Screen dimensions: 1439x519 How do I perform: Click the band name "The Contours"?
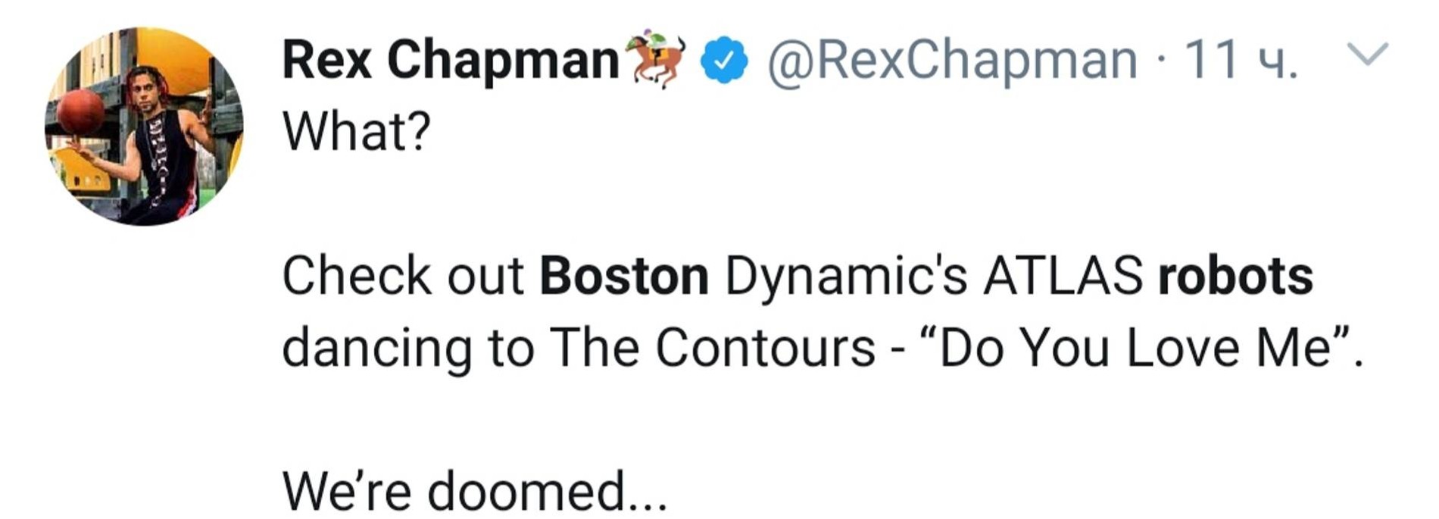coord(712,348)
